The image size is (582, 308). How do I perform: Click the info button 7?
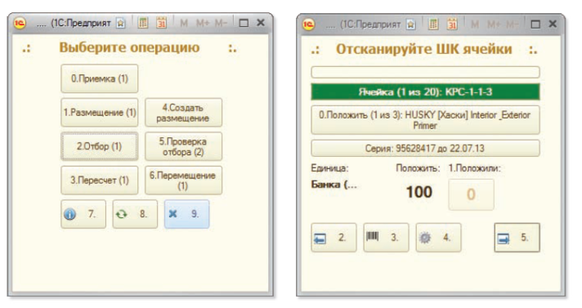point(83,214)
